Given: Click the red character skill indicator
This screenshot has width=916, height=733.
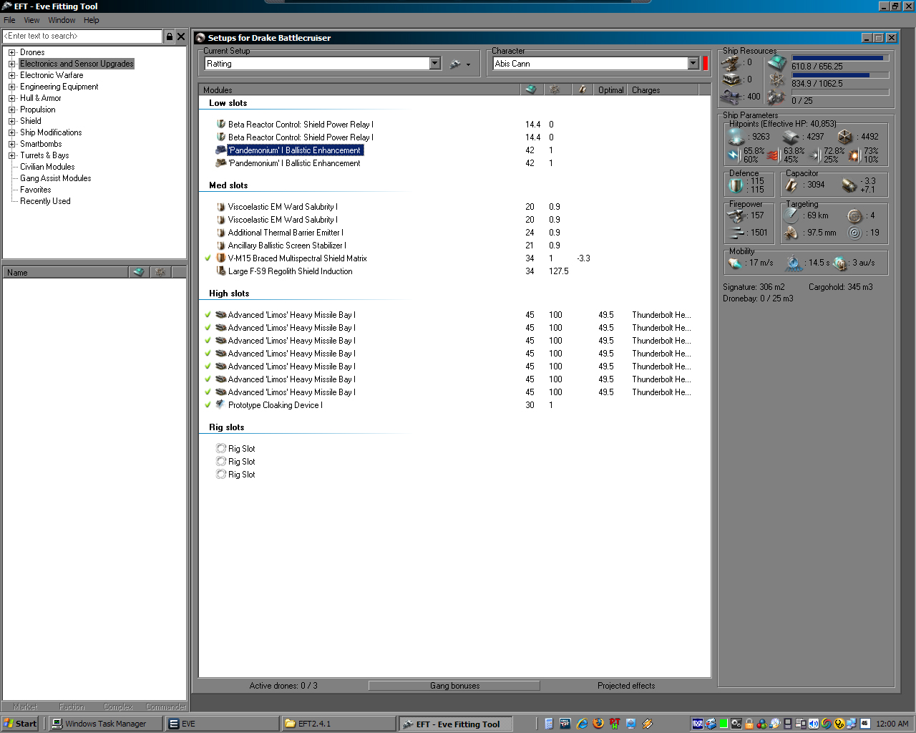Looking at the screenshot, I should click(706, 63).
